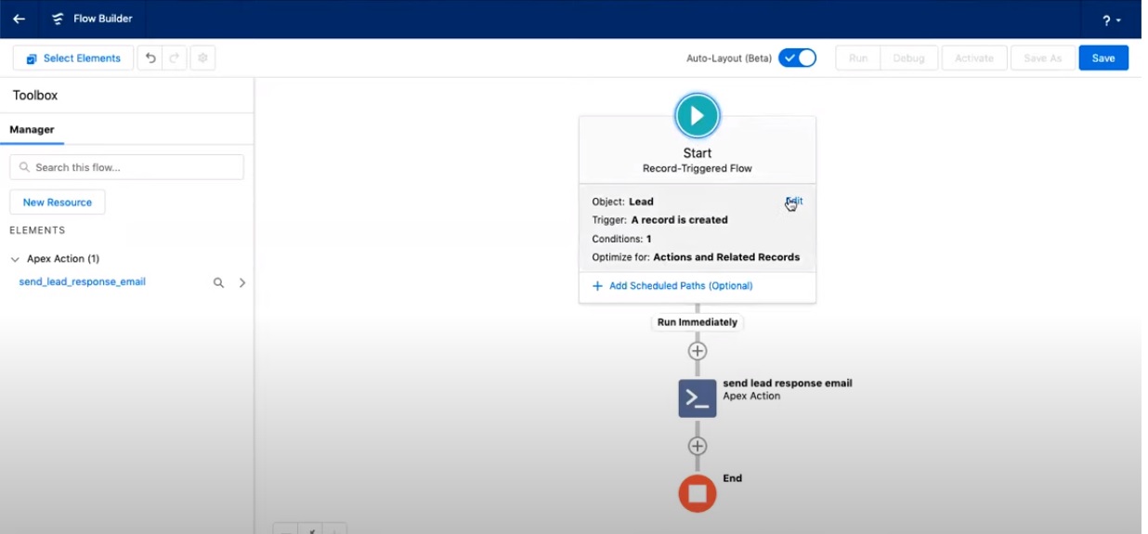Click the Start play icon
Image resolution: width=1148 pixels, height=534 pixels.
[x=698, y=116]
